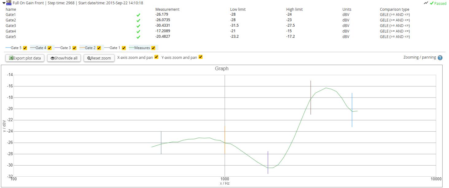Click the Gate1 high limit -24

coord(289,14)
